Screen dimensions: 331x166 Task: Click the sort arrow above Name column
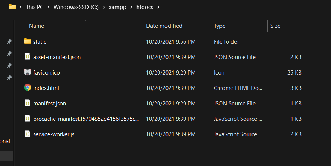tap(85, 21)
